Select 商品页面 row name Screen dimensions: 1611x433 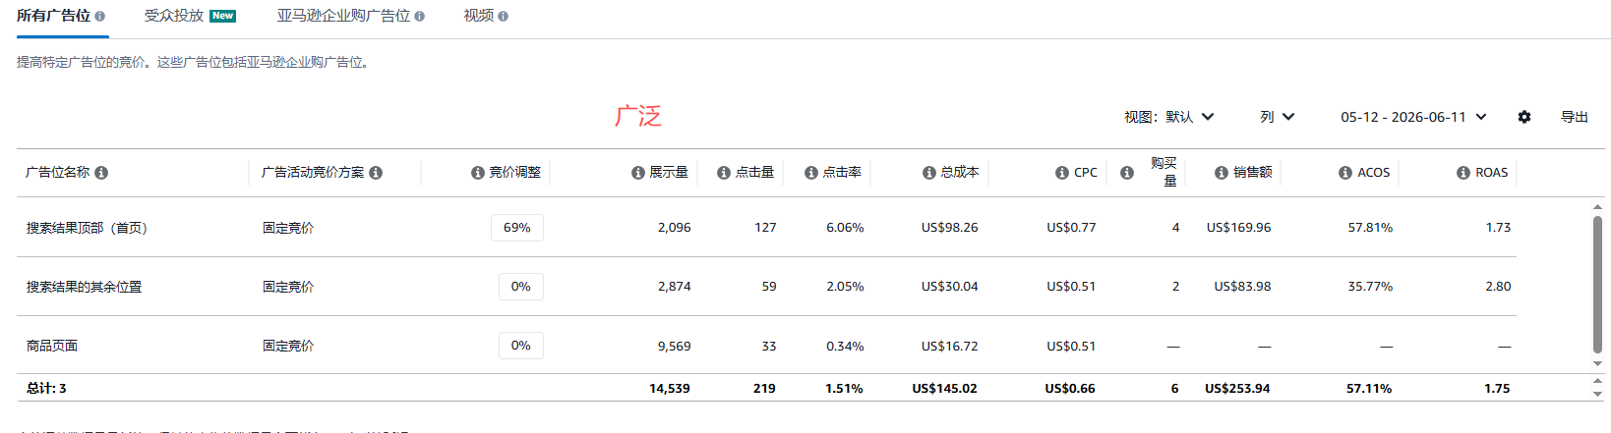(52, 346)
